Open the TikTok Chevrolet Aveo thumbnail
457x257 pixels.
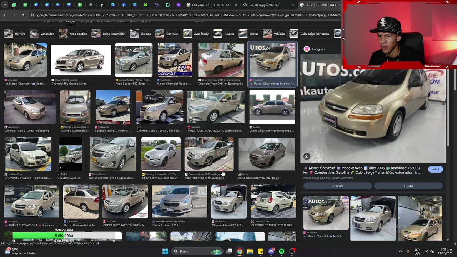click(x=70, y=154)
